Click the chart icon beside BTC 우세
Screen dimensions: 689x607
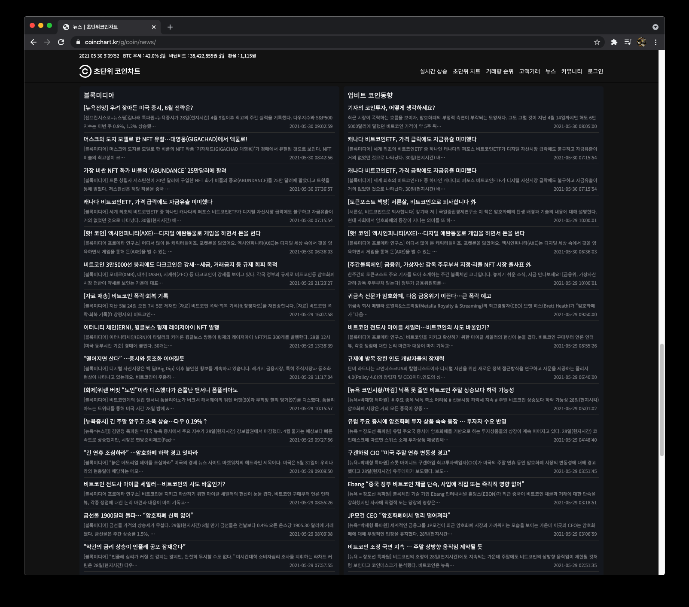coord(162,56)
